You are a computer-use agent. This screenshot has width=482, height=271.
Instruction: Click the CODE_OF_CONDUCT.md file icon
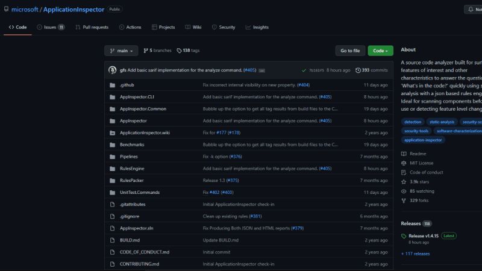(113, 252)
